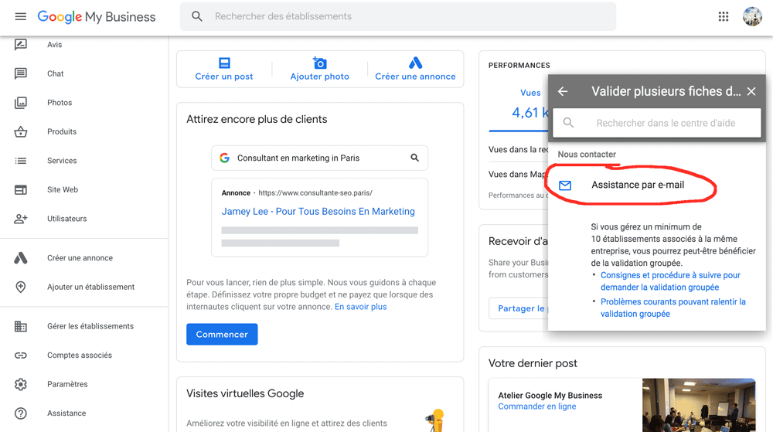Click the Nous contacter heading
773x432 pixels.
(587, 155)
